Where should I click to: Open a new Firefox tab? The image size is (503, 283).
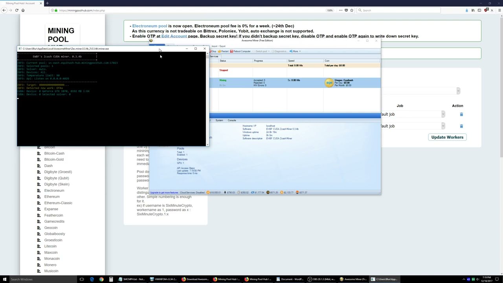pyautogui.click(x=47, y=3)
